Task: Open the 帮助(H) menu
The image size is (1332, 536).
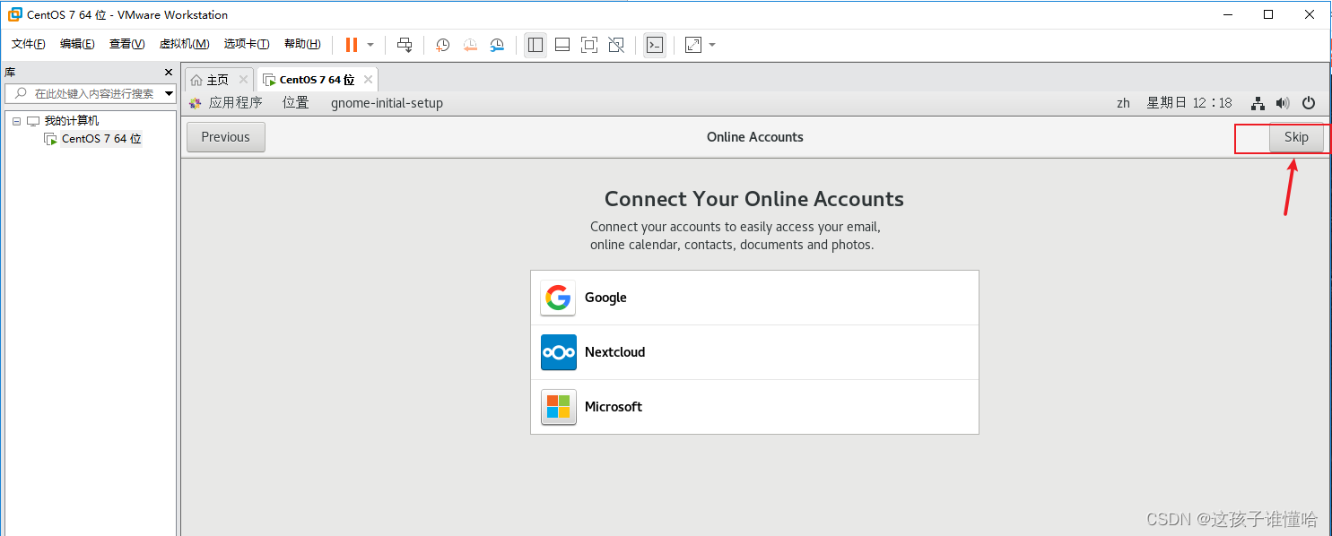Action: pos(302,44)
